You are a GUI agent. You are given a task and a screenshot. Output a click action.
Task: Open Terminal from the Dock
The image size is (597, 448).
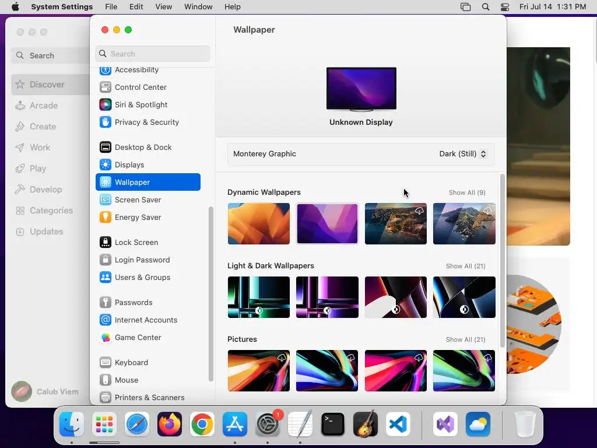coord(333,425)
